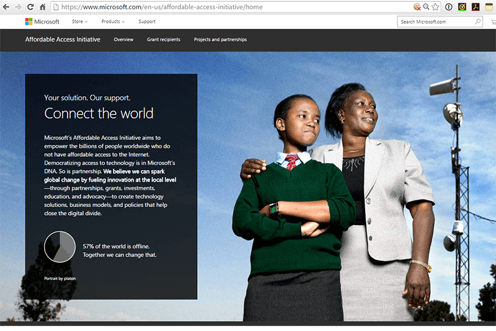The image size is (496, 331).
Task: Bookmark this page with the star icon
Action: coord(435,7)
